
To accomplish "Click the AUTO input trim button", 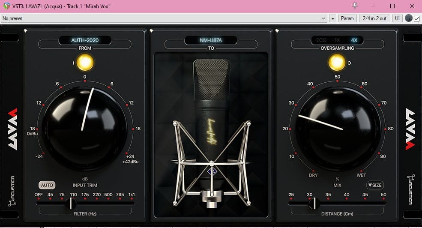I will point(47,185).
